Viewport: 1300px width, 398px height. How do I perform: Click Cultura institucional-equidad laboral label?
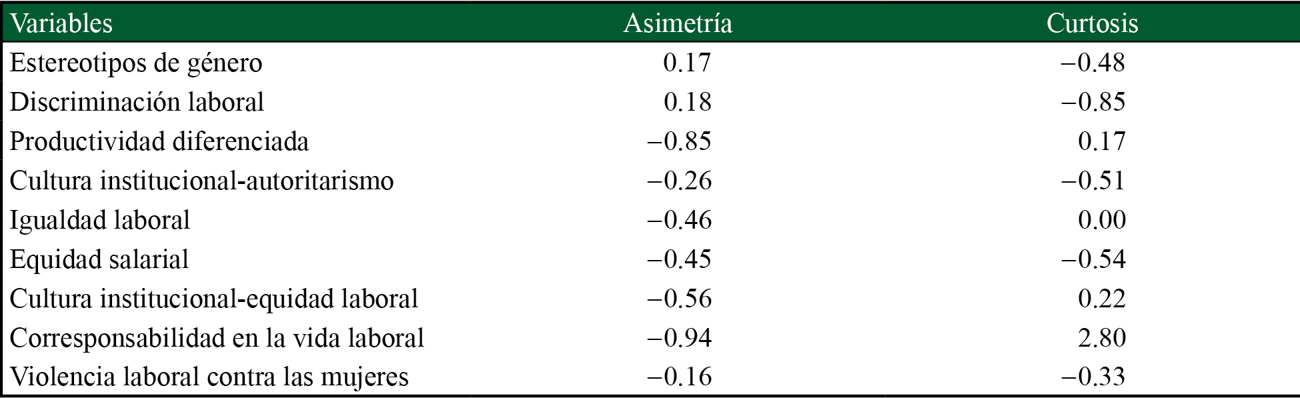[x=214, y=299]
